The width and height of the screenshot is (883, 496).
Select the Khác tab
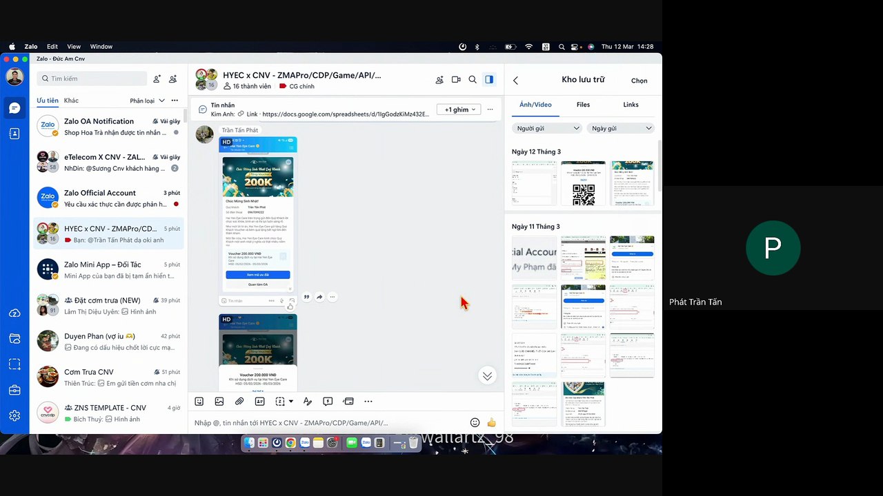point(71,101)
